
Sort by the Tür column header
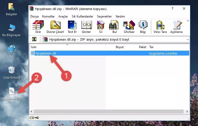point(168,47)
